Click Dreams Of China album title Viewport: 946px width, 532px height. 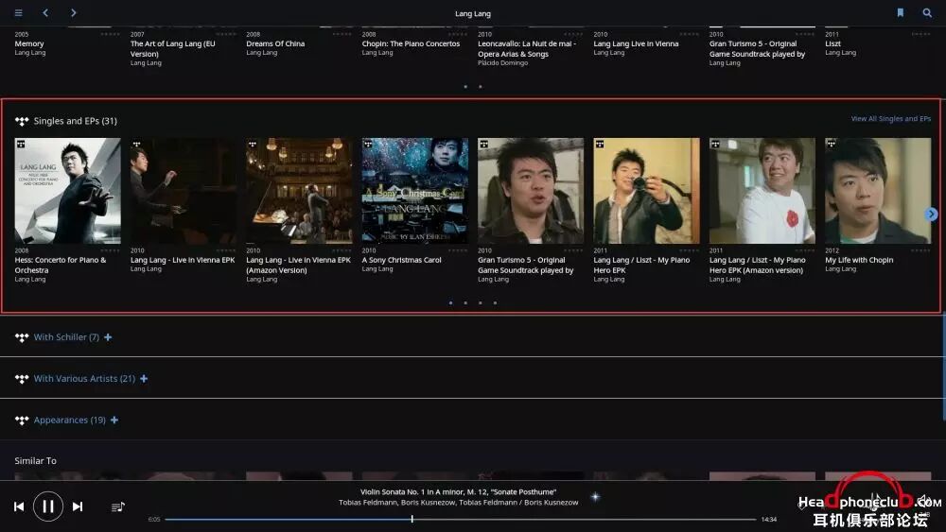[x=275, y=43]
